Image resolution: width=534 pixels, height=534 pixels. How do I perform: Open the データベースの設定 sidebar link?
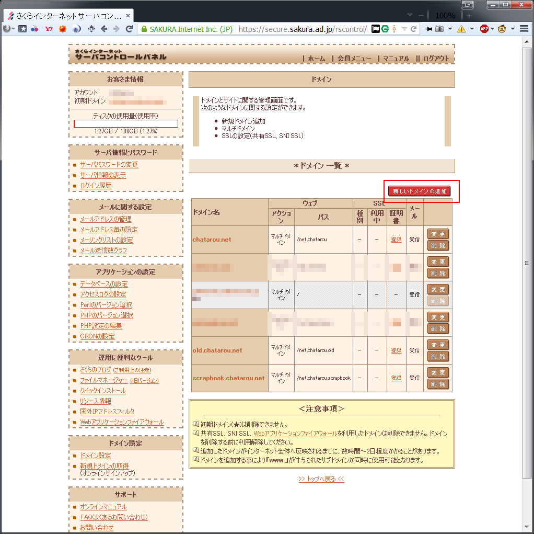click(104, 284)
